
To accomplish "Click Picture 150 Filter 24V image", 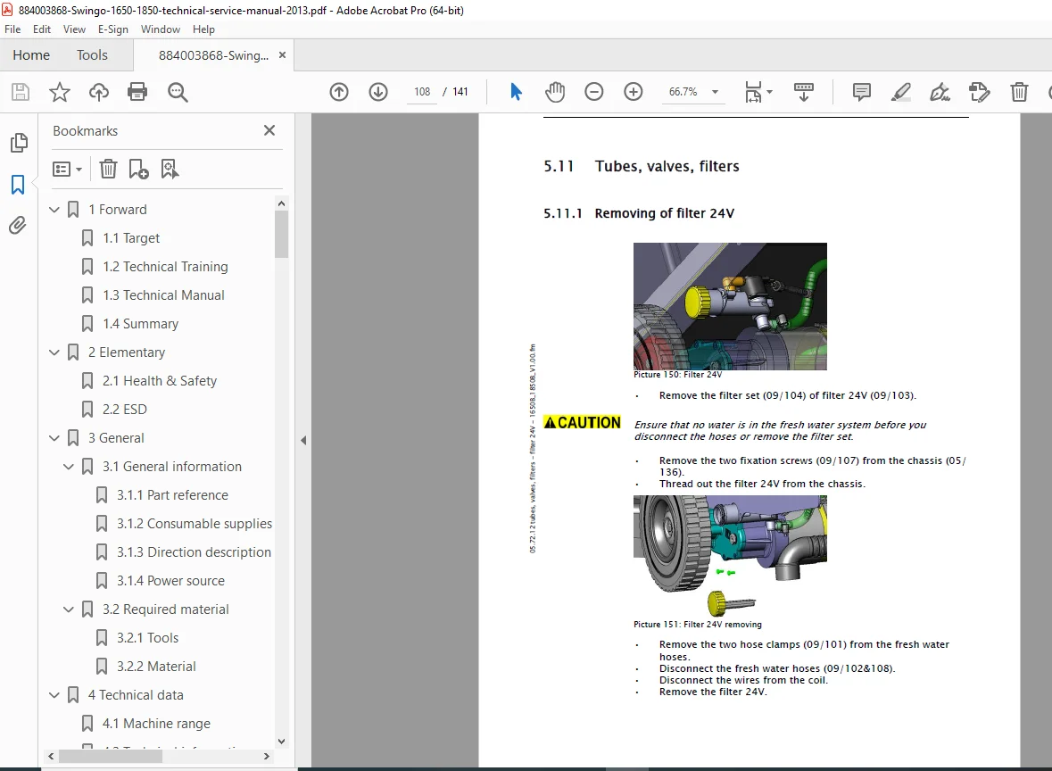I will (x=730, y=306).
